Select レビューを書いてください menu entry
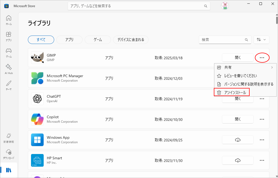 coord(240,76)
